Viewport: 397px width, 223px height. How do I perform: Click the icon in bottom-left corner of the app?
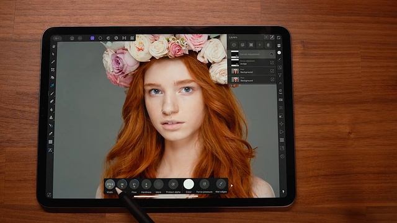[x=49, y=195]
